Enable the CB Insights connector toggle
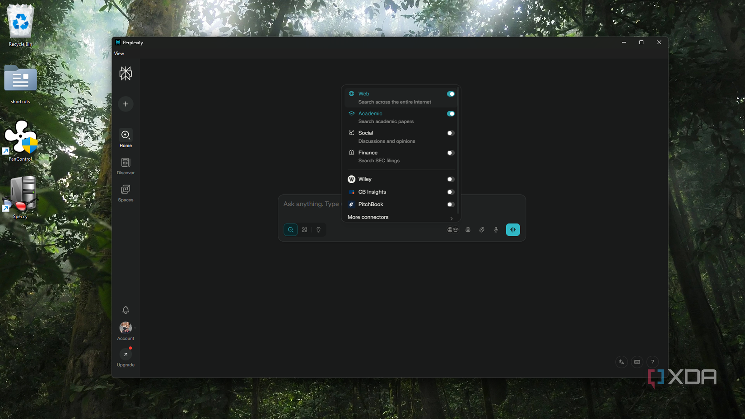Viewport: 745px width, 419px height. click(451, 192)
